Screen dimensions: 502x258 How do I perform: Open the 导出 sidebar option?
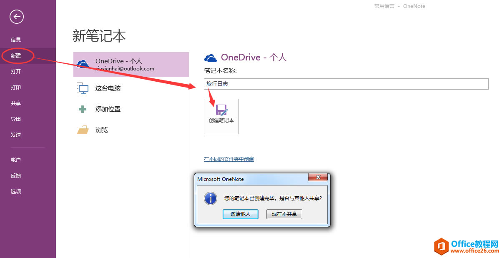coord(15,119)
